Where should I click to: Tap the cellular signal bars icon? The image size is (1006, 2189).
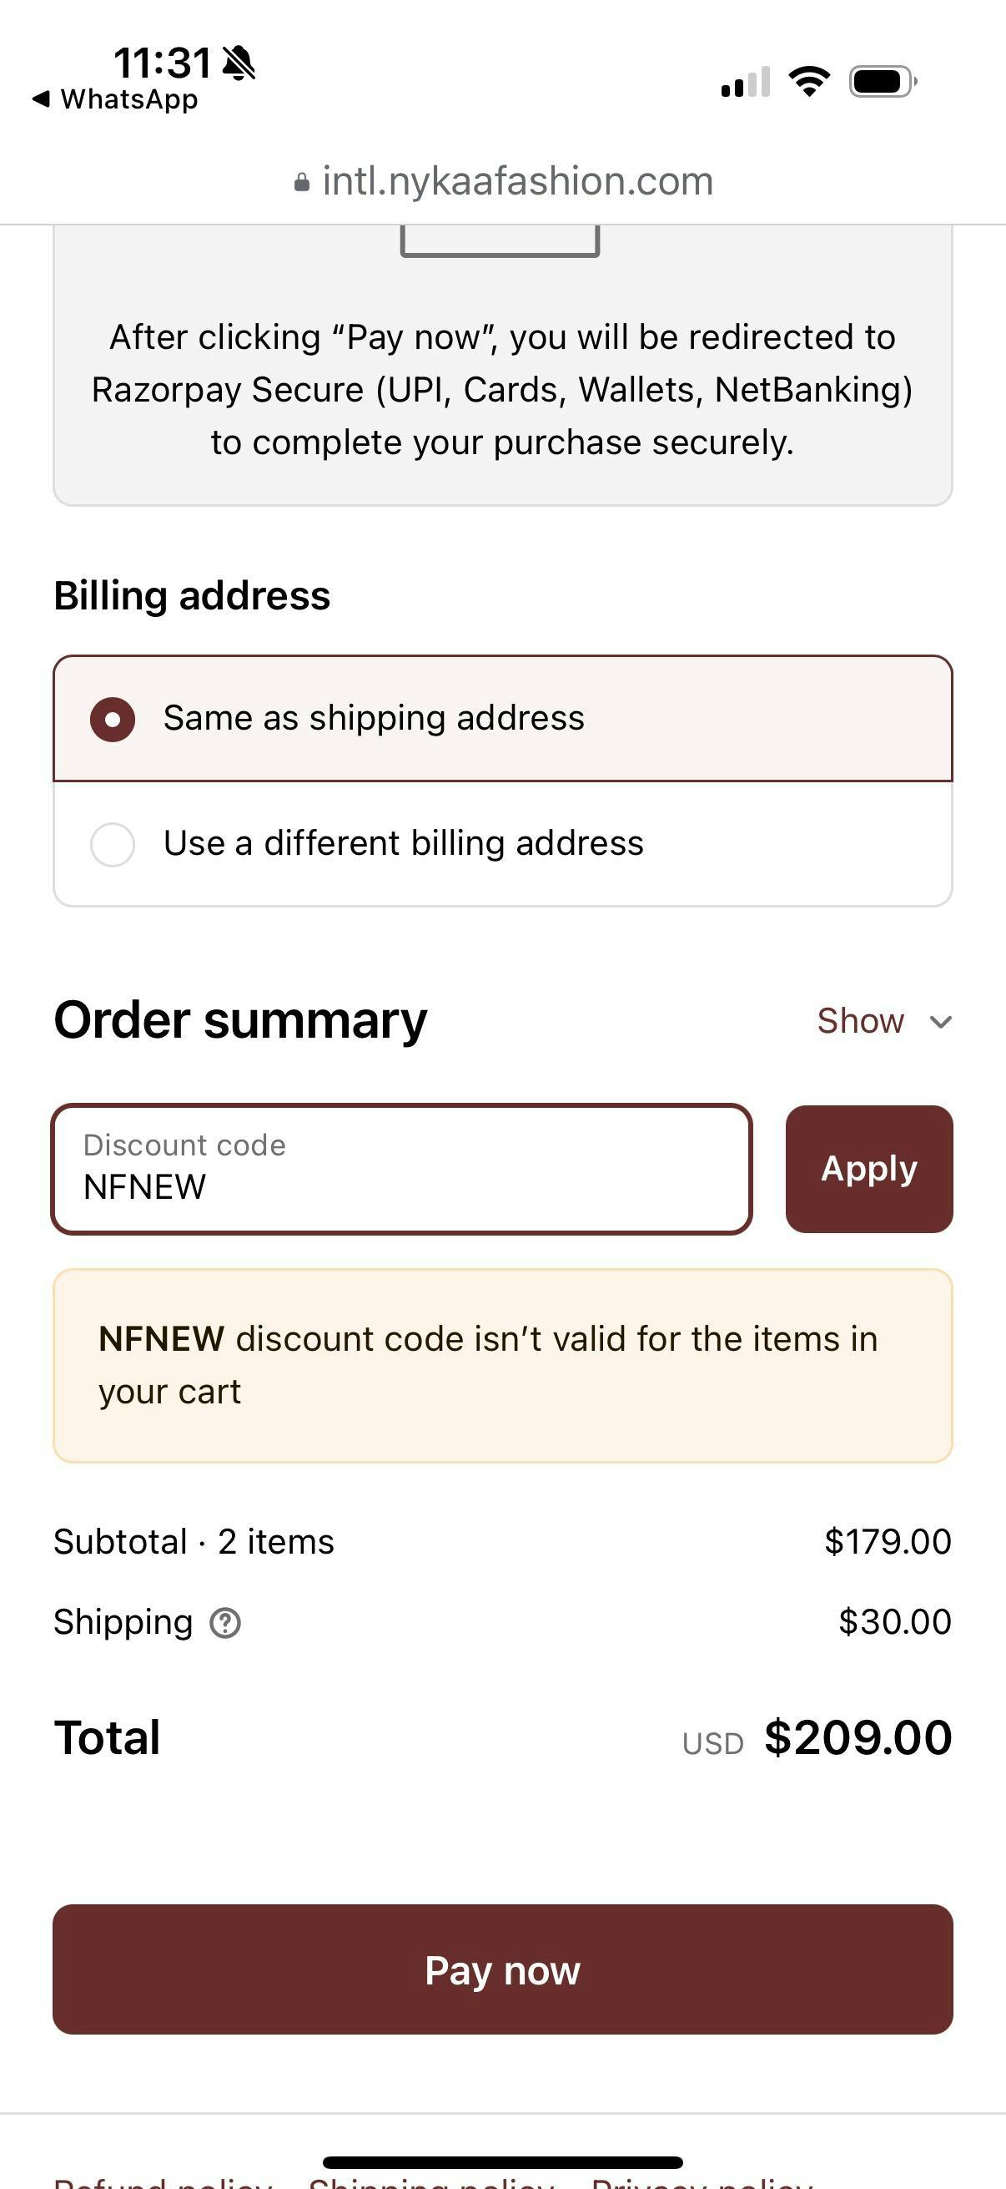(x=745, y=83)
